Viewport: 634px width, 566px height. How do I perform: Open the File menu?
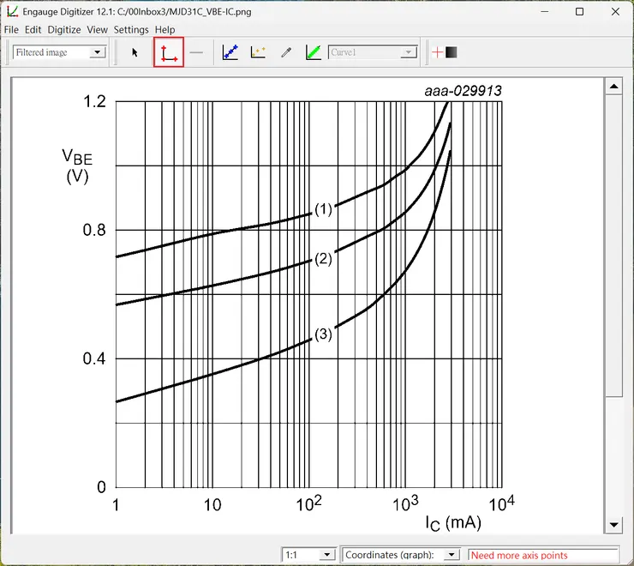11,29
